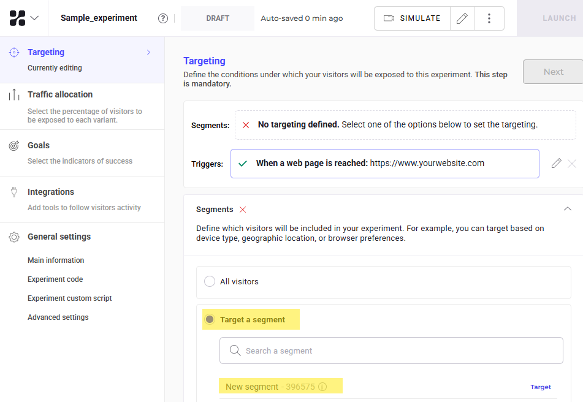Screen dimensions: 583x402
Task: Select the Target a segment radio button
Action: click(210, 319)
